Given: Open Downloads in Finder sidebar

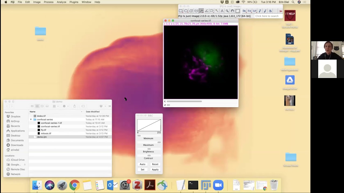Looking at the screenshot, I should (17, 145).
